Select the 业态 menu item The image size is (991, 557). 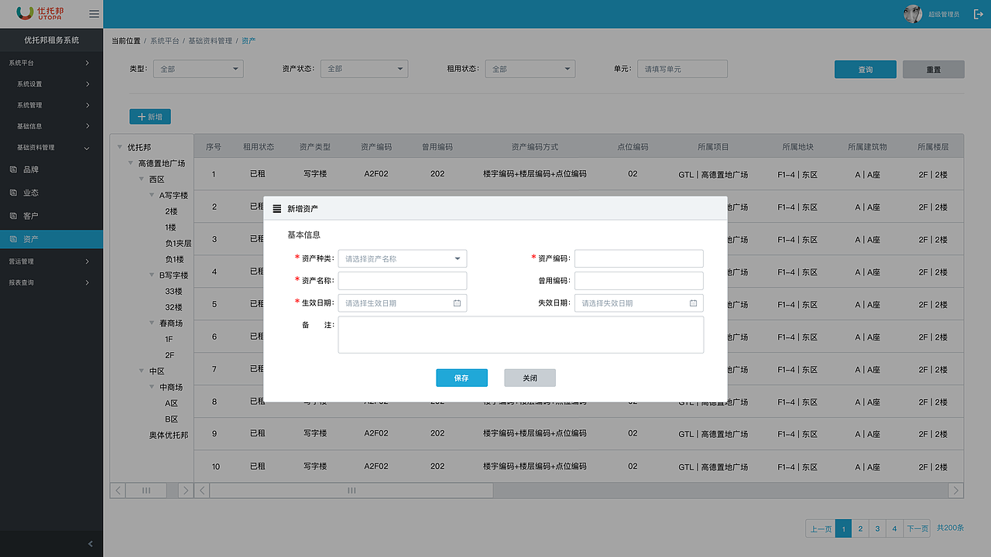click(51, 193)
